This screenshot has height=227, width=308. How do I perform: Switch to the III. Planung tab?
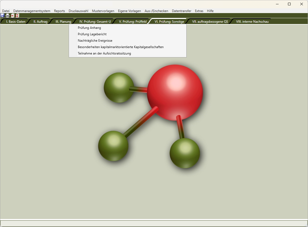[x=63, y=22]
